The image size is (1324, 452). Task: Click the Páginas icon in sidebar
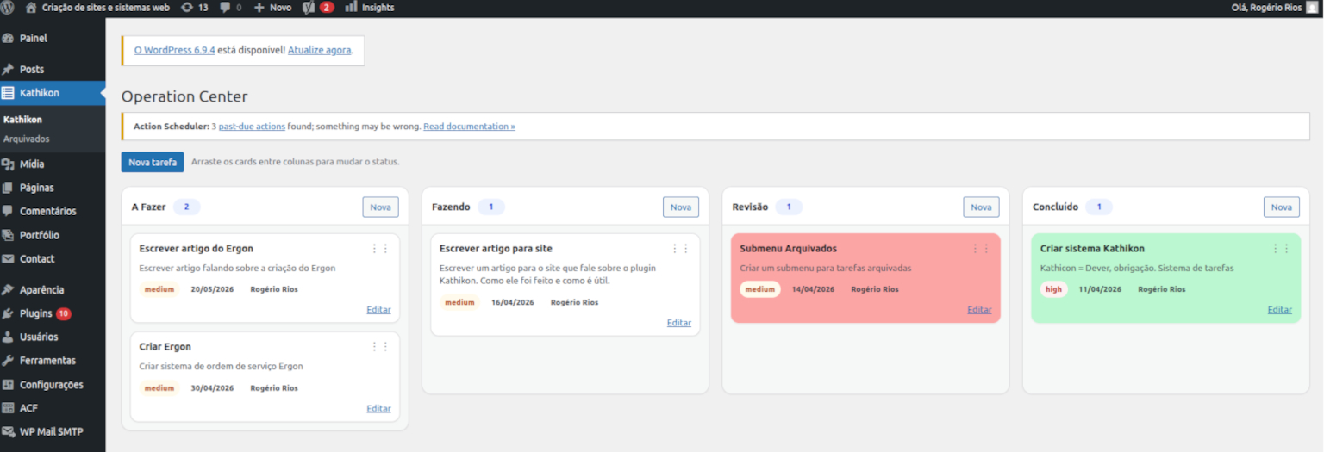coord(8,188)
